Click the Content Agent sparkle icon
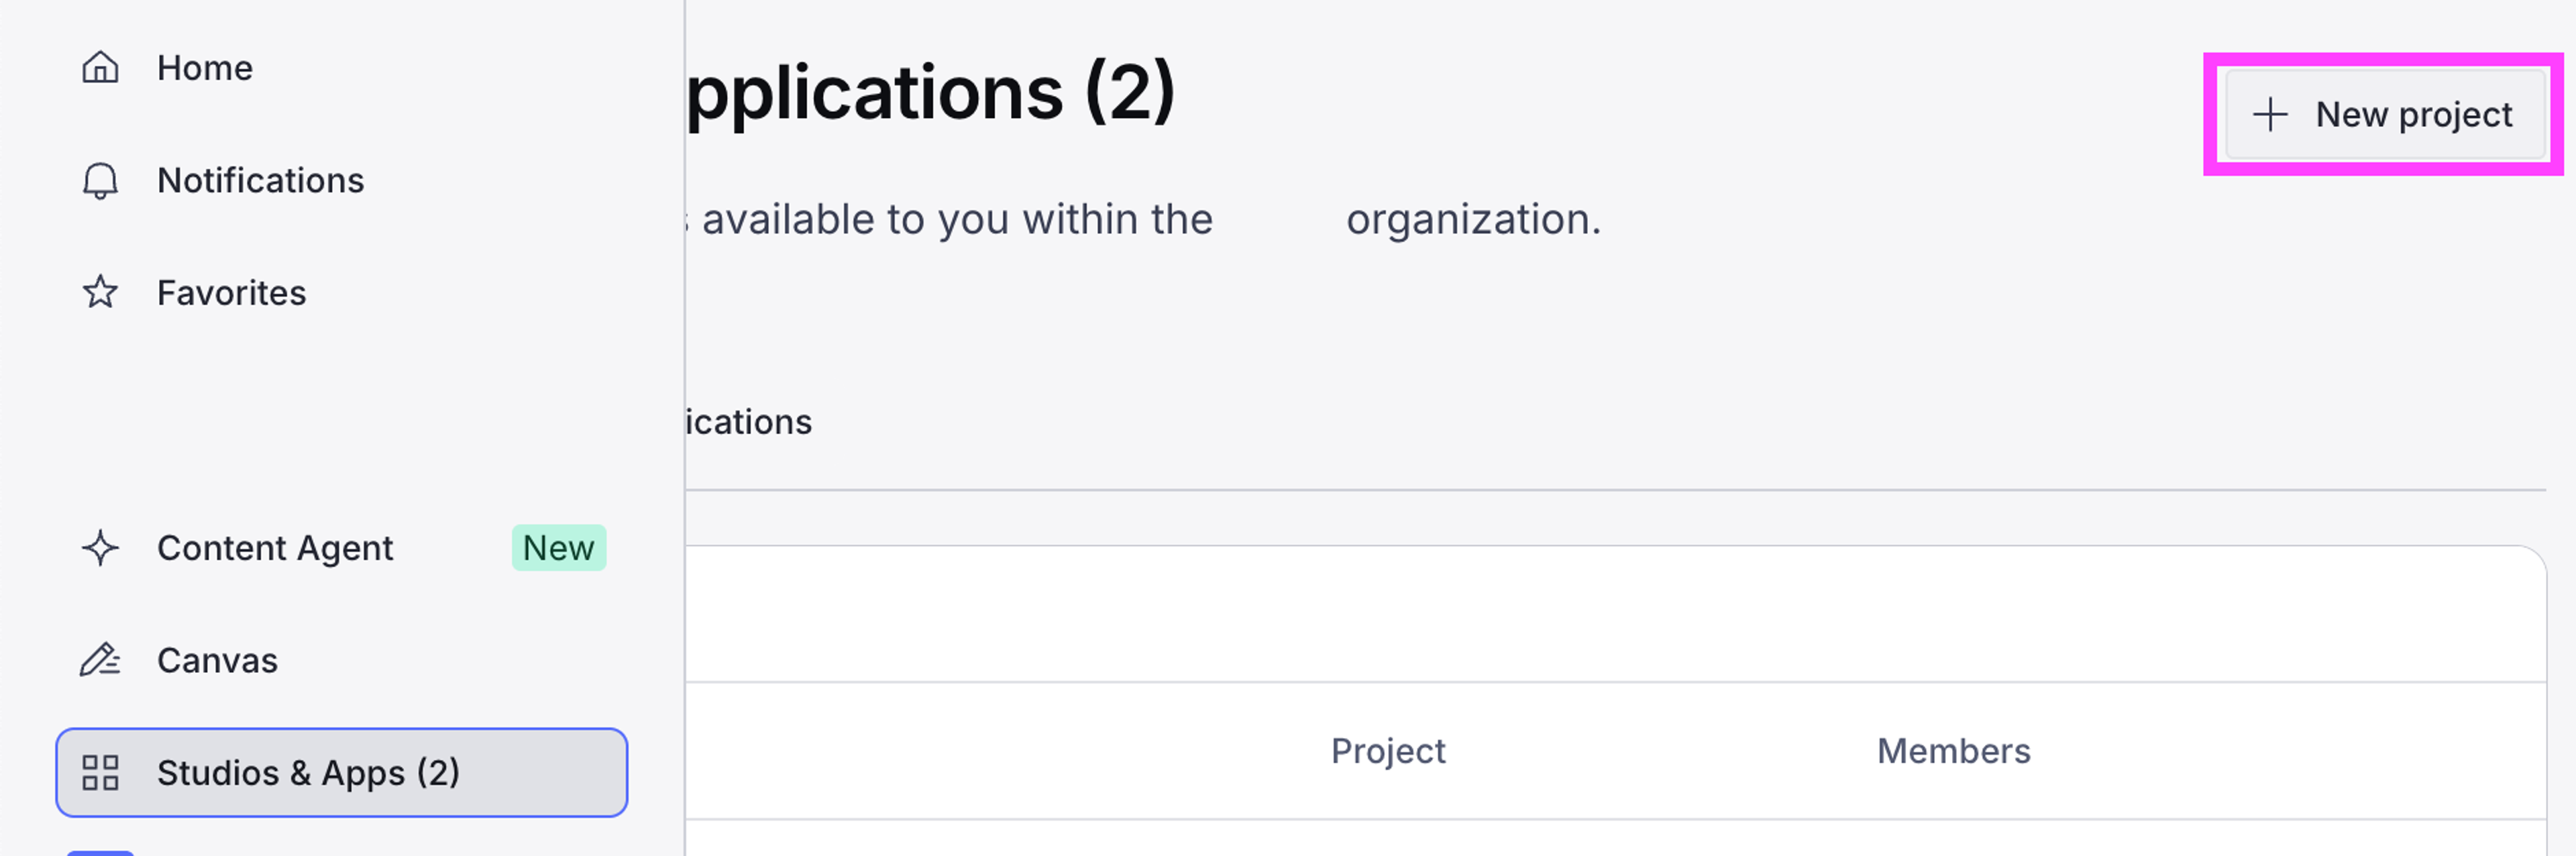This screenshot has height=856, width=2576. (x=100, y=548)
